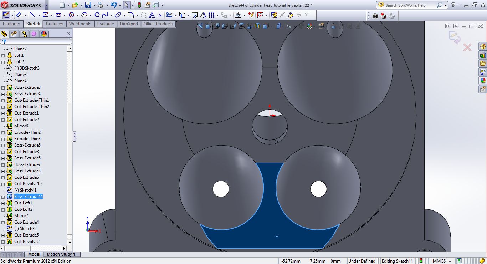Open the ConfigurationManager panel tab
The height and width of the screenshot is (264, 487).
[24, 34]
